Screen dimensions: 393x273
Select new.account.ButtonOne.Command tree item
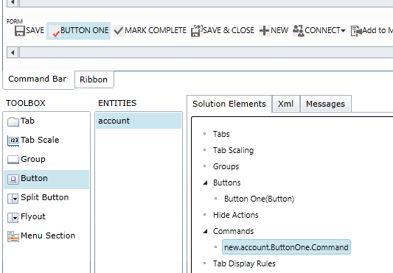pos(286,247)
